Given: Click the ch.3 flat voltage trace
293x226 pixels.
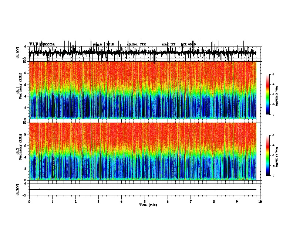Looking at the screenshot, I should [x=142, y=189].
